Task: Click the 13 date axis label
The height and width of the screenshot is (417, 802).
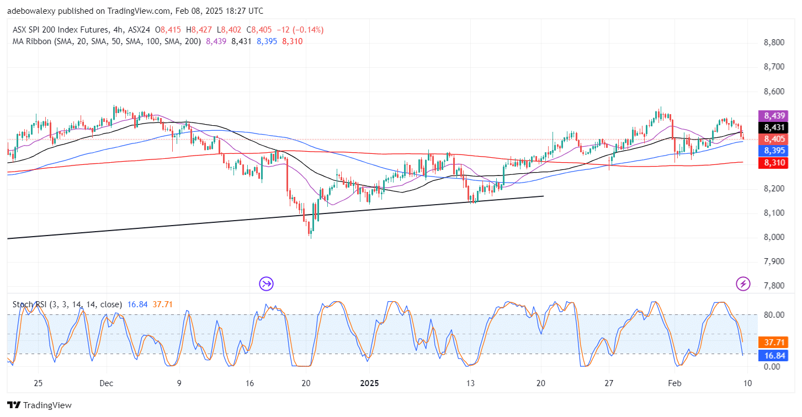Action: [470, 383]
